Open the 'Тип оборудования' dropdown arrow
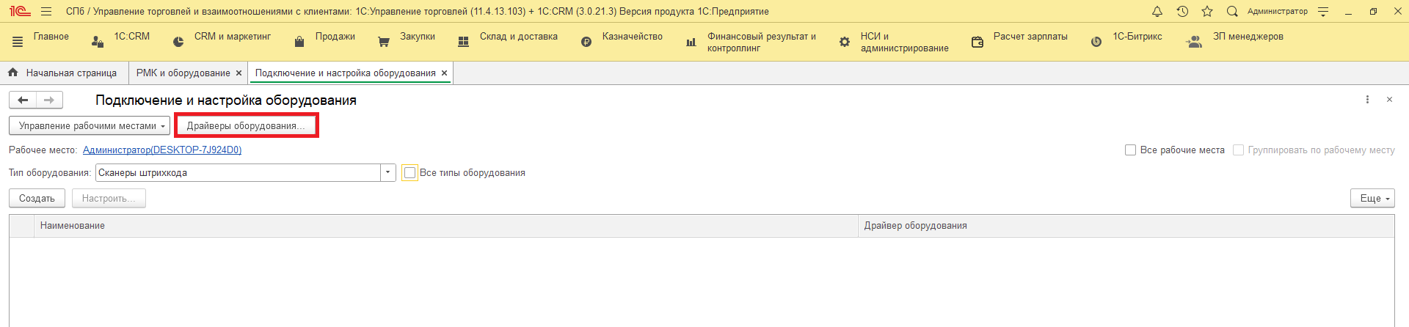Viewport: 1409px width, 327px height. point(387,173)
